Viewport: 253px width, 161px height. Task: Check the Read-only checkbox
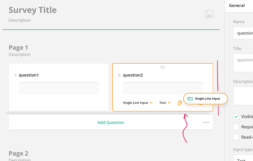[236, 137]
